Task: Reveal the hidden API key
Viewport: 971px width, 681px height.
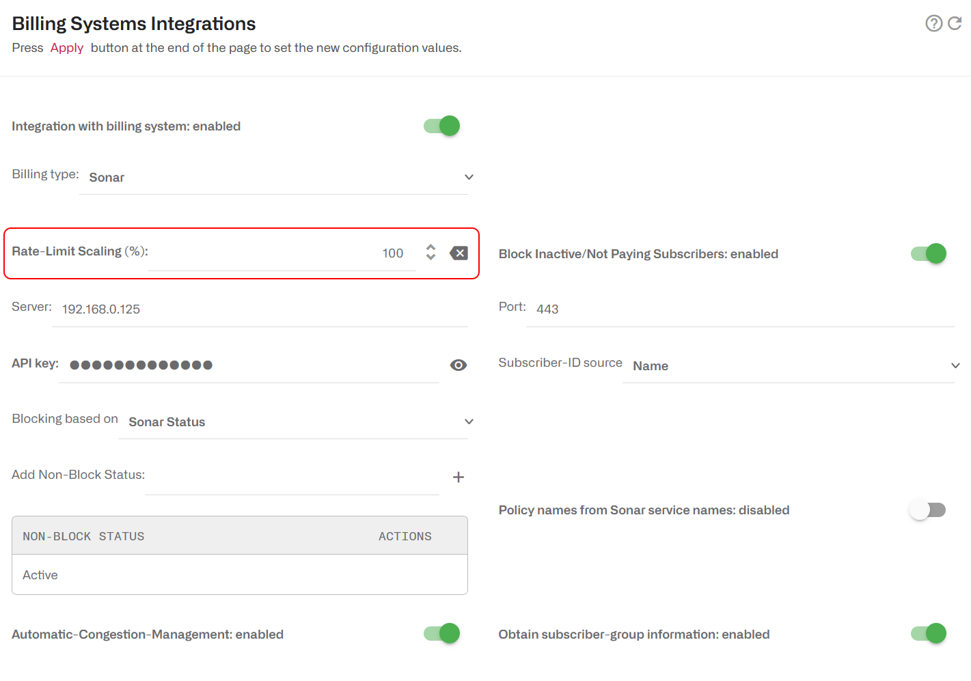Action: tap(459, 365)
